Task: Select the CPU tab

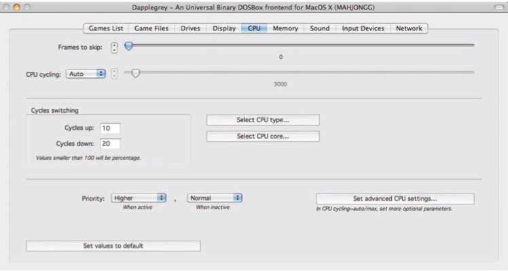Action: pos(254,29)
